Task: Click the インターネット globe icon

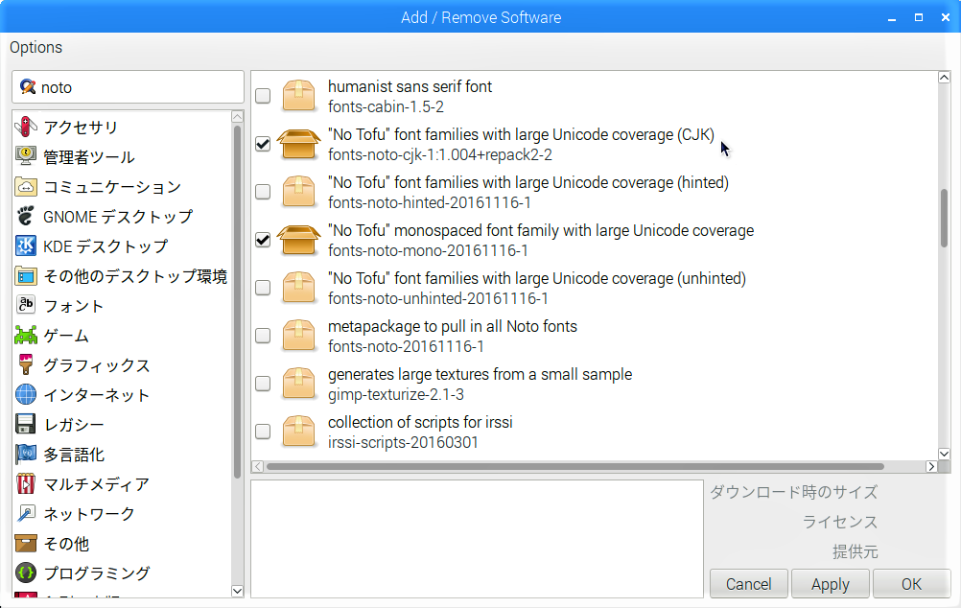Action: 26,395
